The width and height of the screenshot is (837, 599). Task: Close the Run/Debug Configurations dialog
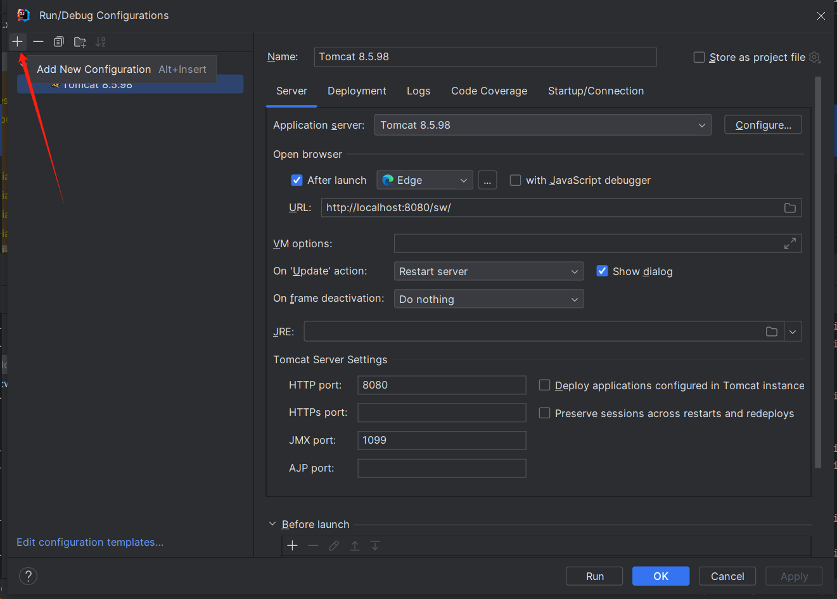(x=821, y=16)
